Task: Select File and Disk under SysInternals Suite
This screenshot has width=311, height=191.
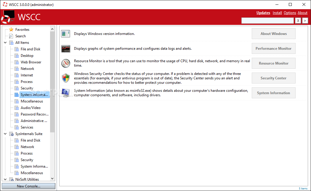Action: coord(31,140)
